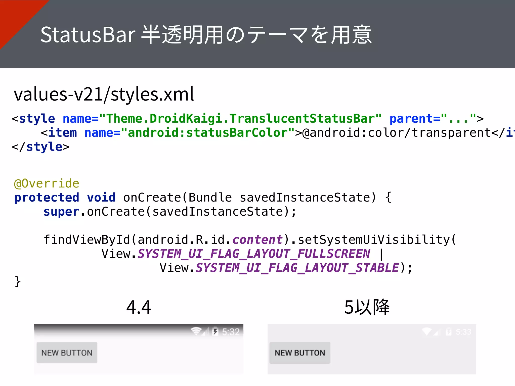Click the android:statusBarColor item name
Viewport: 515px width, 386px height.
tap(208, 132)
